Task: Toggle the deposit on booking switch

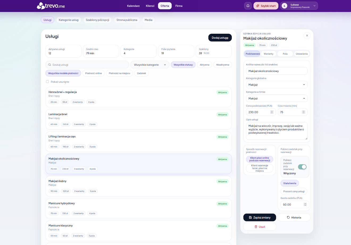Action: [302, 167]
